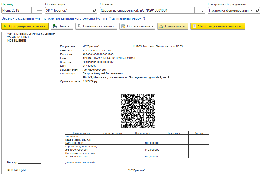Open the Настройка формирования settings icon
Image resolution: width=261 pixels, height=174 pixels.
tap(257, 11)
